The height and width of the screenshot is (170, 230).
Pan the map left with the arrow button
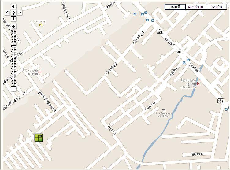tap(7, 13)
